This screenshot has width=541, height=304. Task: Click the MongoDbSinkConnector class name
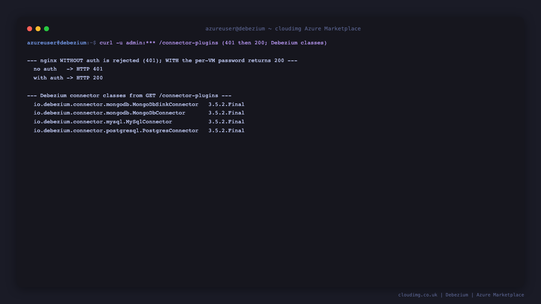click(x=116, y=104)
